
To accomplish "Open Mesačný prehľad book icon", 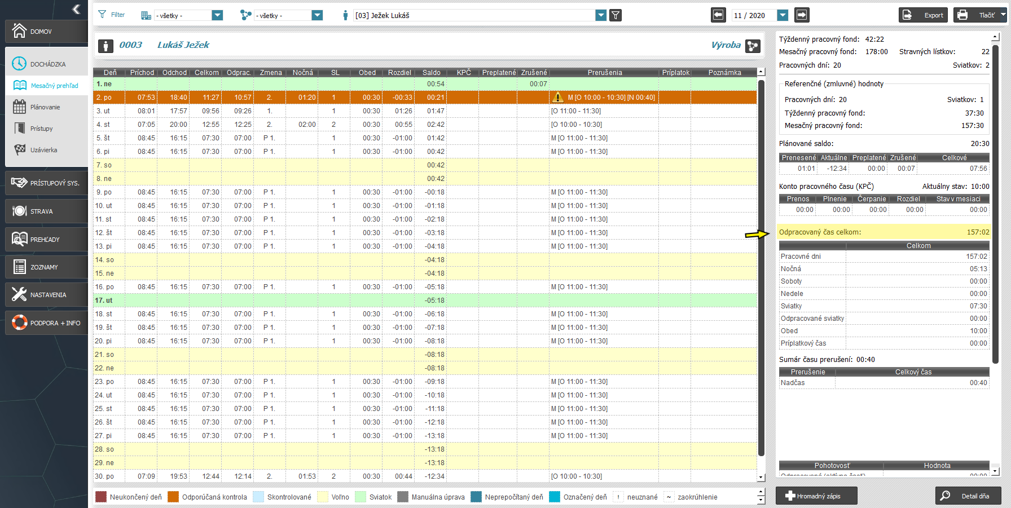I will tap(20, 85).
